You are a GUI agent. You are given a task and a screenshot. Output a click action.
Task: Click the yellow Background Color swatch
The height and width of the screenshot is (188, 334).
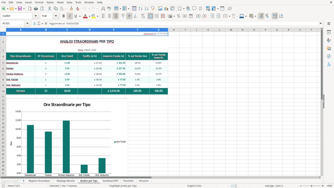click(x=93, y=16)
